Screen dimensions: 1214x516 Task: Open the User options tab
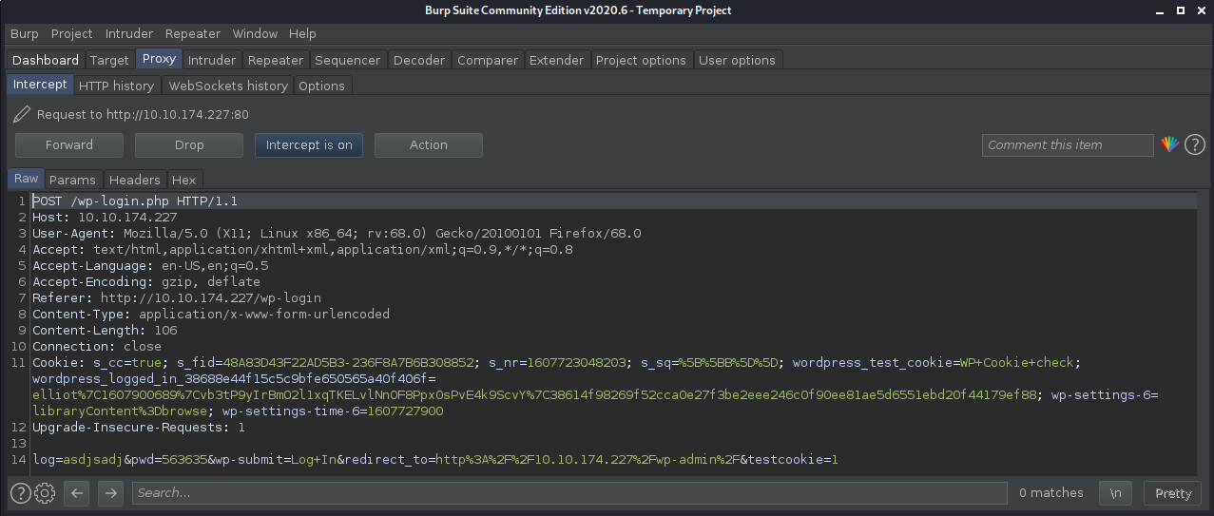737,60
